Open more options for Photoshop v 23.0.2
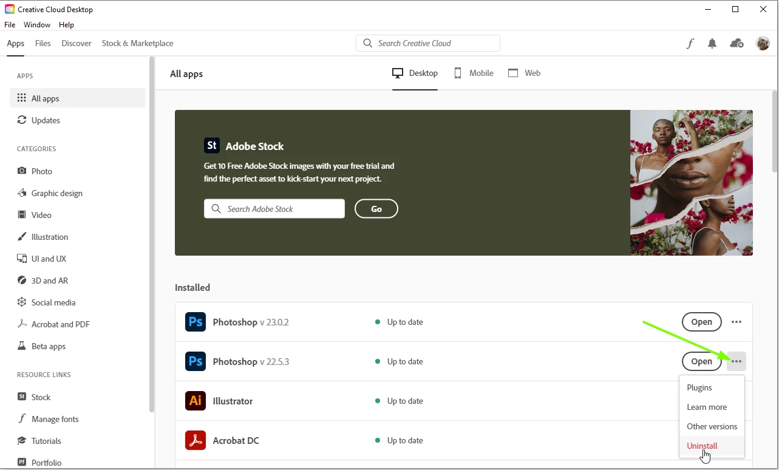 coord(736,322)
